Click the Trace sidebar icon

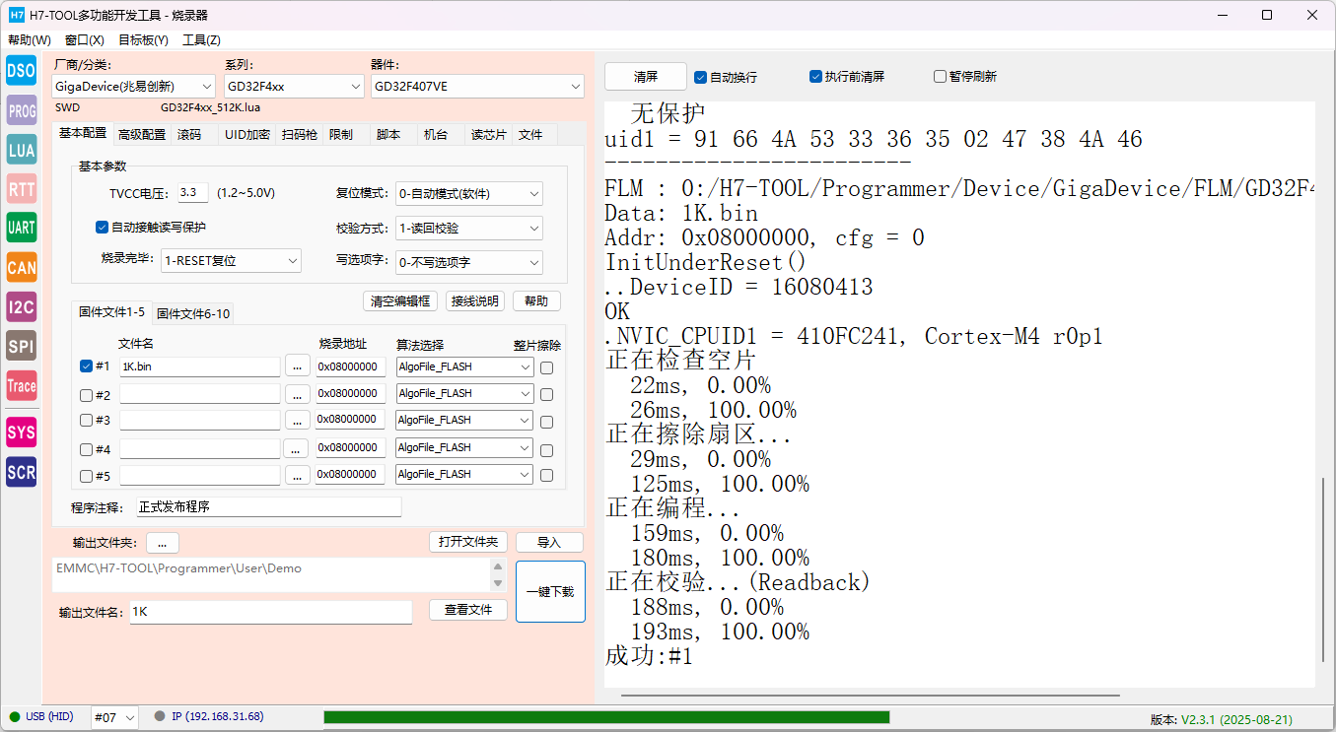(x=22, y=385)
